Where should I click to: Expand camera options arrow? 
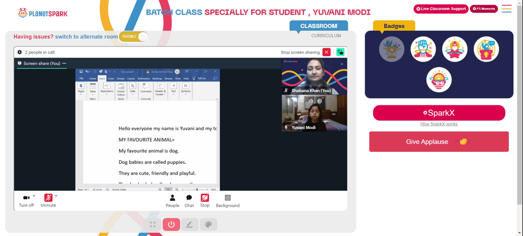click(34, 196)
